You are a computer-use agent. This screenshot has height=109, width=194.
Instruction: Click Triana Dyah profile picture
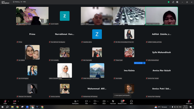coord(129,52)
